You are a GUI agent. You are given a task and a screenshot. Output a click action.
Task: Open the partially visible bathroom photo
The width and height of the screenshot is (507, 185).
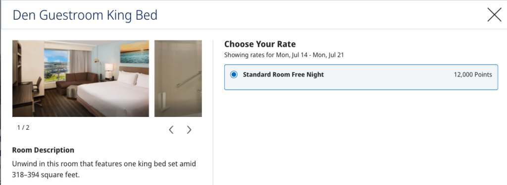[178, 78]
